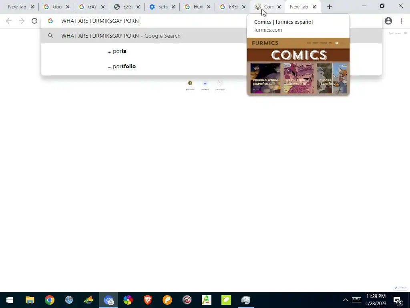The image size is (410, 308).
Task: Close the active New Tab tab
Action: (x=314, y=7)
